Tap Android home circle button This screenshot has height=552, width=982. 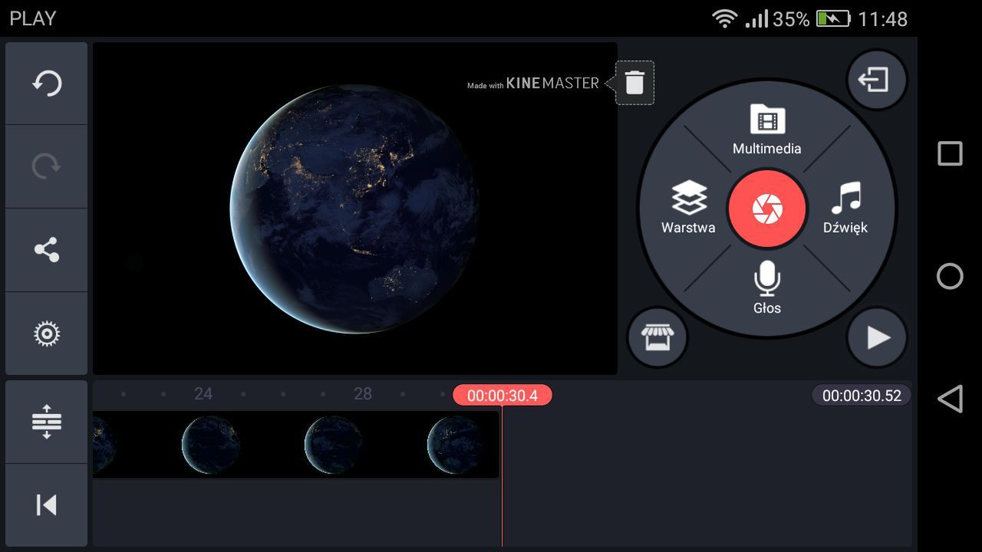950,276
